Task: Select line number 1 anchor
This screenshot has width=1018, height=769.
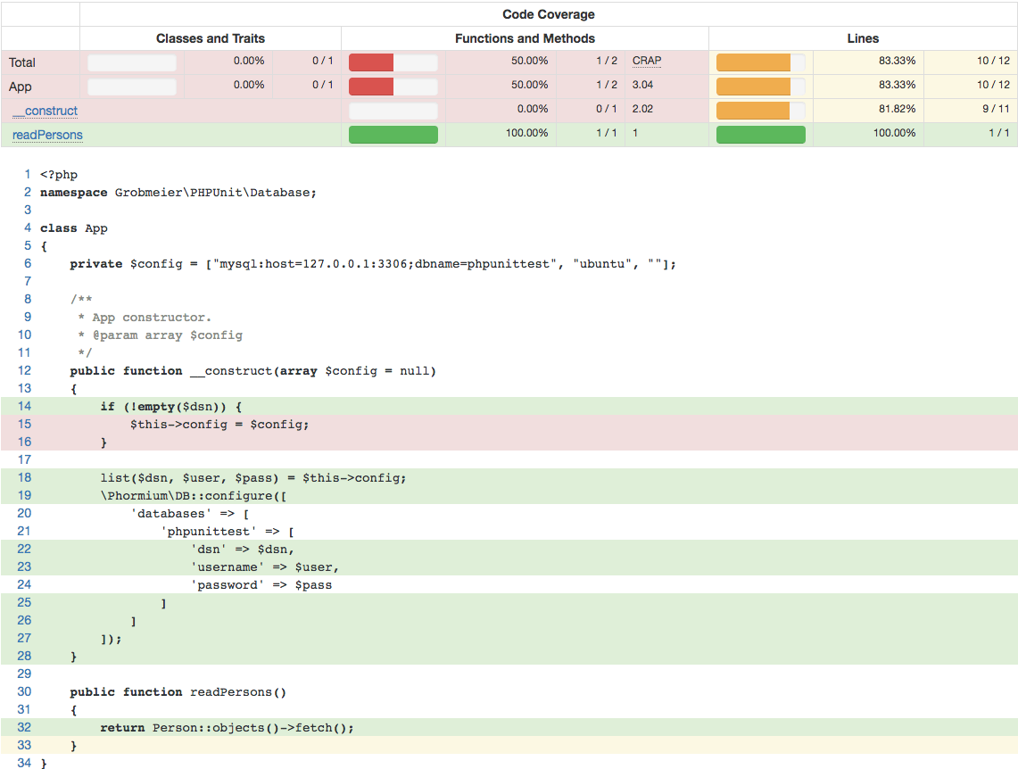Action: [x=27, y=174]
